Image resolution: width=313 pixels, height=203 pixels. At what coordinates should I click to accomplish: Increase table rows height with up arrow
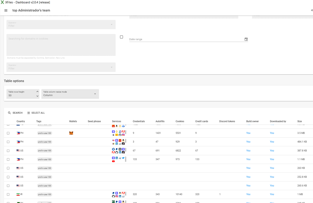(x=37, y=92)
